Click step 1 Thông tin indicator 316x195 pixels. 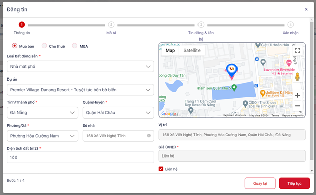(22, 25)
